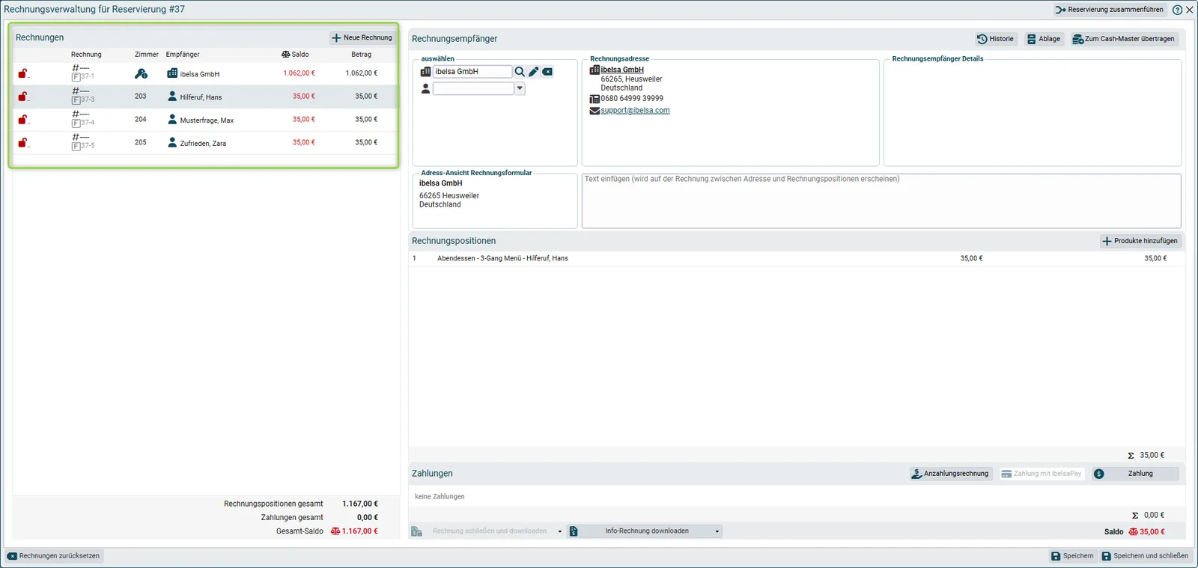Image resolution: width=1198 pixels, height=568 pixels.
Task: Click the telephone icon beside 0680 64999 39999
Action: (x=595, y=99)
